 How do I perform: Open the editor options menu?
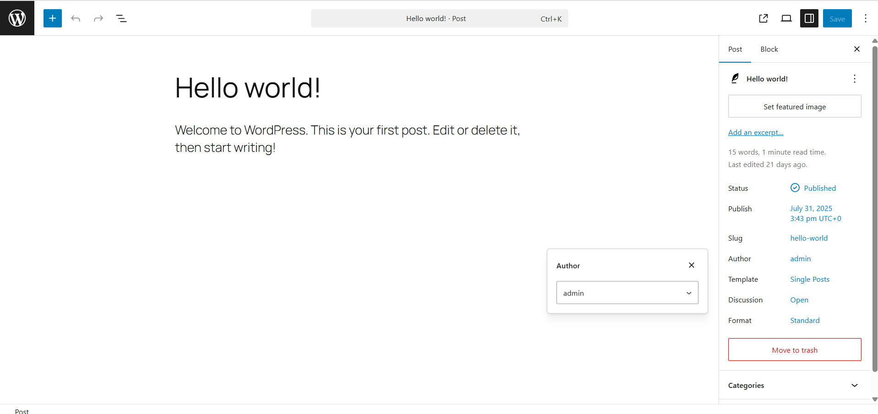click(x=866, y=18)
